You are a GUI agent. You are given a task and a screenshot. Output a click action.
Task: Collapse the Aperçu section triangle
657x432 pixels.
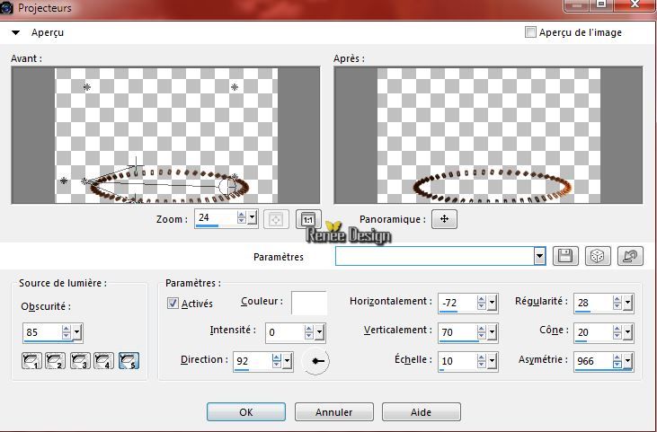click(x=16, y=32)
